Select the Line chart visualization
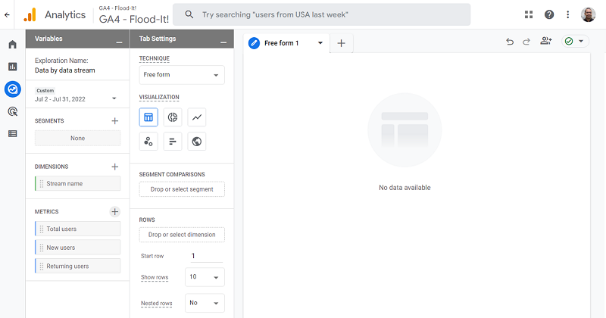The height and width of the screenshot is (318, 606). 197,117
